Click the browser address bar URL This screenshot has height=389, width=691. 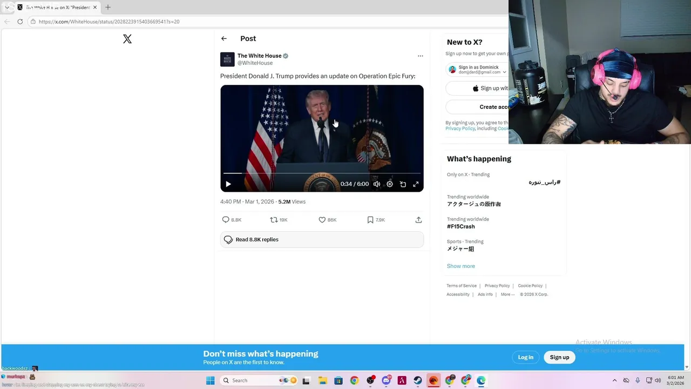pyautogui.click(x=109, y=22)
